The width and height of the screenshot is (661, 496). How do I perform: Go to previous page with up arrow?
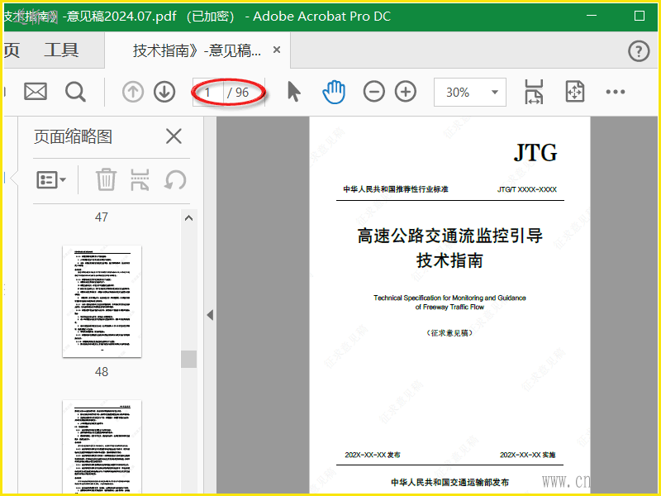click(x=133, y=92)
